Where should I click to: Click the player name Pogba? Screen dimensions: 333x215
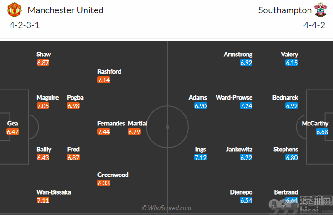75,98
